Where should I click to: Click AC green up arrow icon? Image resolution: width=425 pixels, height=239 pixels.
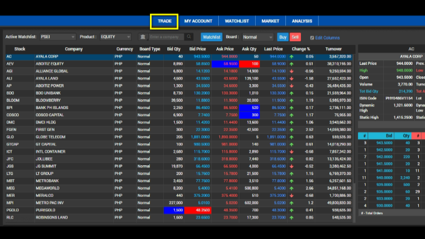[x=291, y=57]
